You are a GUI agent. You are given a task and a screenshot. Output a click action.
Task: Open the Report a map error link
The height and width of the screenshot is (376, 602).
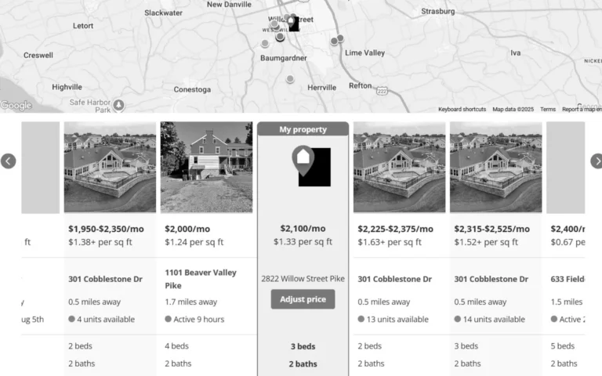[582, 110]
